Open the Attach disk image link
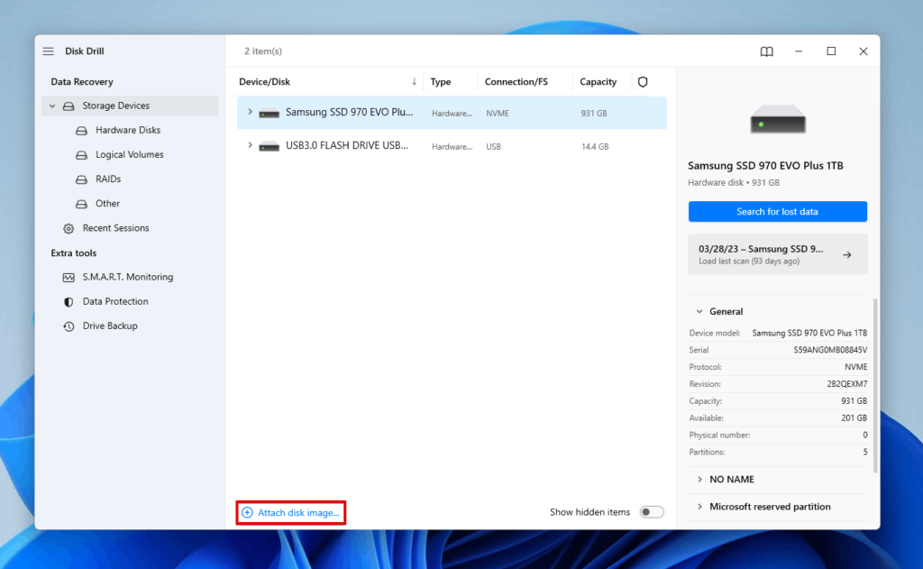 point(290,511)
